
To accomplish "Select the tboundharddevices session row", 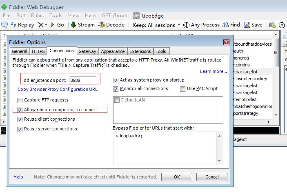I will click(x=253, y=44).
